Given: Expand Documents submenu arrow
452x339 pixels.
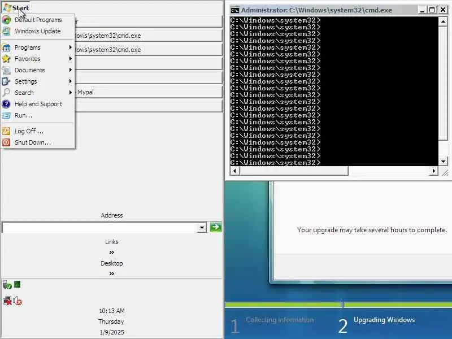Looking at the screenshot, I should (x=70, y=69).
